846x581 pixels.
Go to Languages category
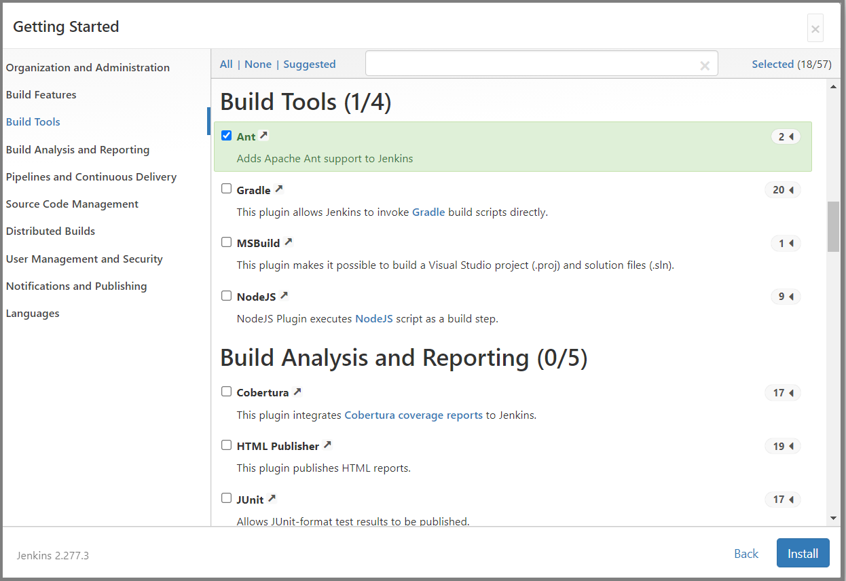[x=33, y=313]
